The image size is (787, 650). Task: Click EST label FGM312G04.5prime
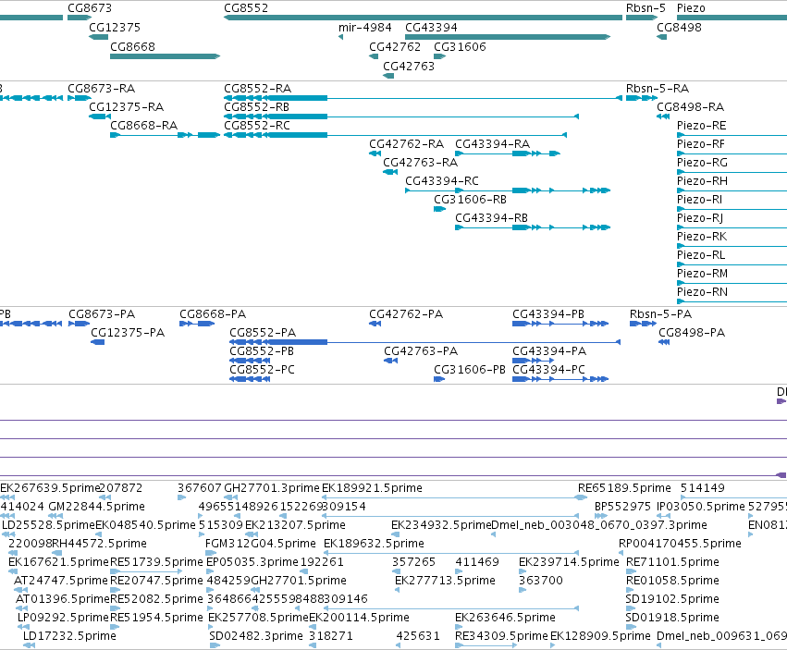[x=261, y=544]
